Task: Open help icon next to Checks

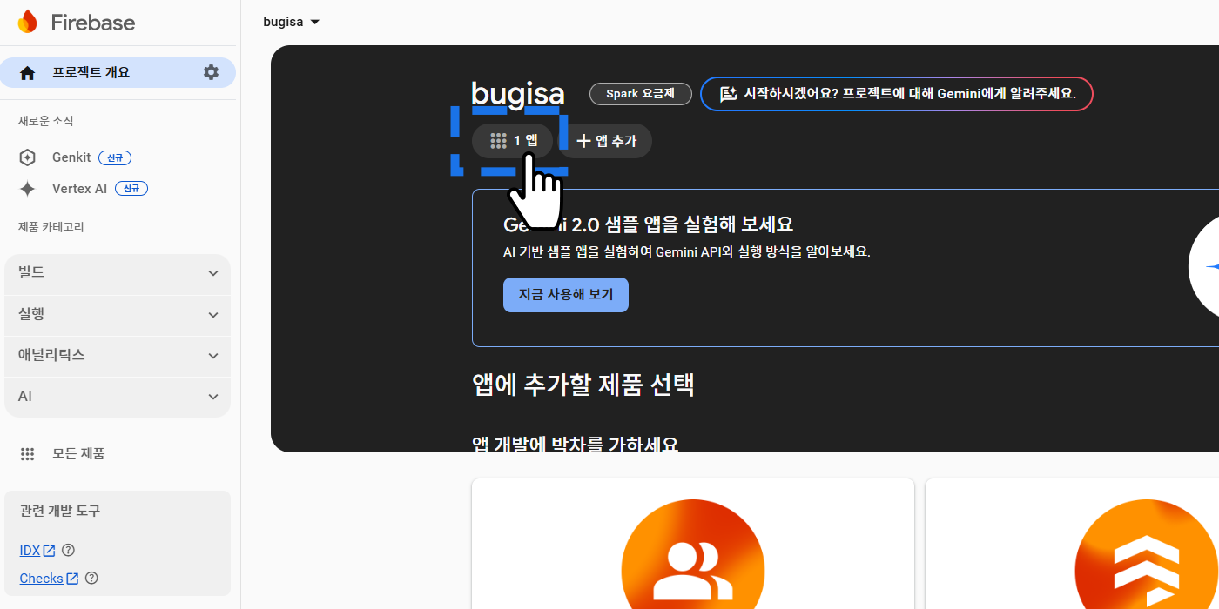Action: click(91, 578)
